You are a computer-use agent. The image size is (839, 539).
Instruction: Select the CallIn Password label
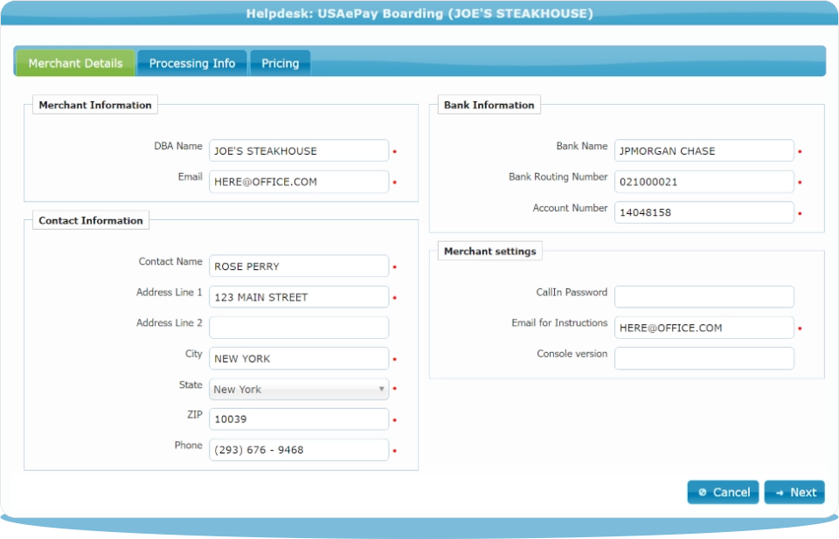point(572,292)
